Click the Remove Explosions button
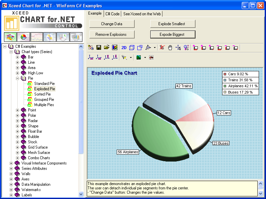This screenshot has width=266, height=199. tap(112, 34)
